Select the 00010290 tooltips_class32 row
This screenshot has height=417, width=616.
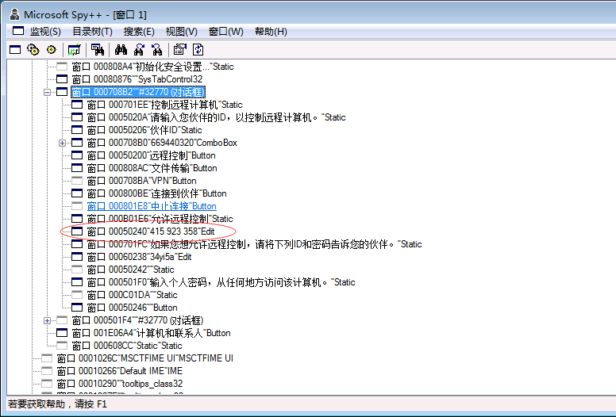click(x=119, y=384)
